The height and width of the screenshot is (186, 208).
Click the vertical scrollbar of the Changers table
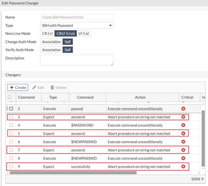(x=203, y=138)
